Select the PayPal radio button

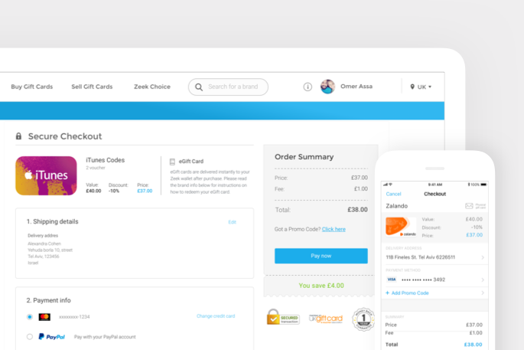click(x=30, y=337)
